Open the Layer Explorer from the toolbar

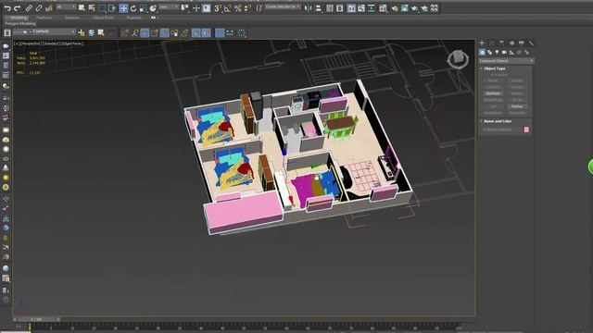pos(340,8)
